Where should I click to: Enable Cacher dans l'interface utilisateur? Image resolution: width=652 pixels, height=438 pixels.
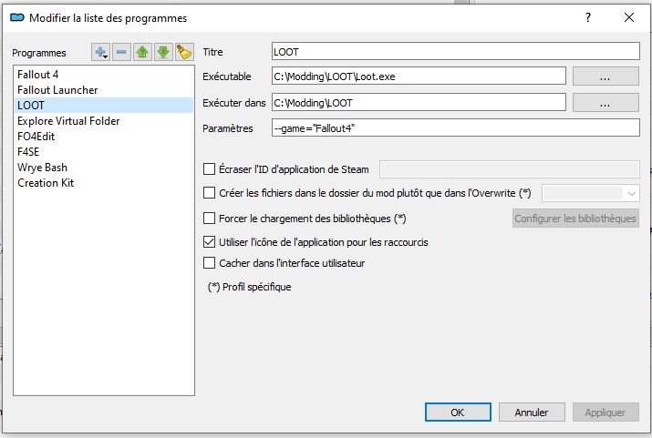pos(210,263)
